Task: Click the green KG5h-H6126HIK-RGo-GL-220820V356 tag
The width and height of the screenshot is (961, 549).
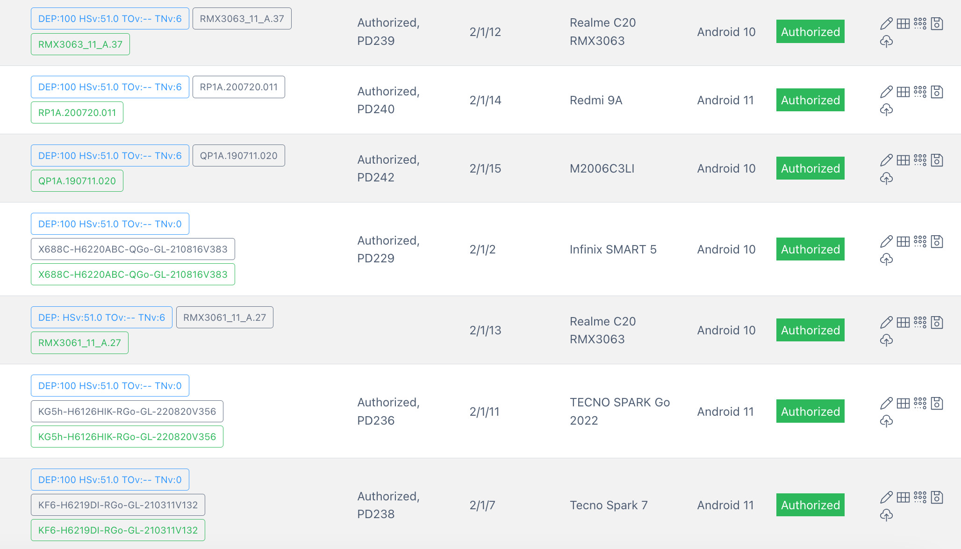Action: pos(127,437)
